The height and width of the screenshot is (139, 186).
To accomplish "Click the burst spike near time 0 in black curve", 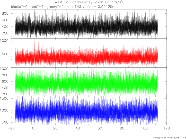I will click(34, 18).
